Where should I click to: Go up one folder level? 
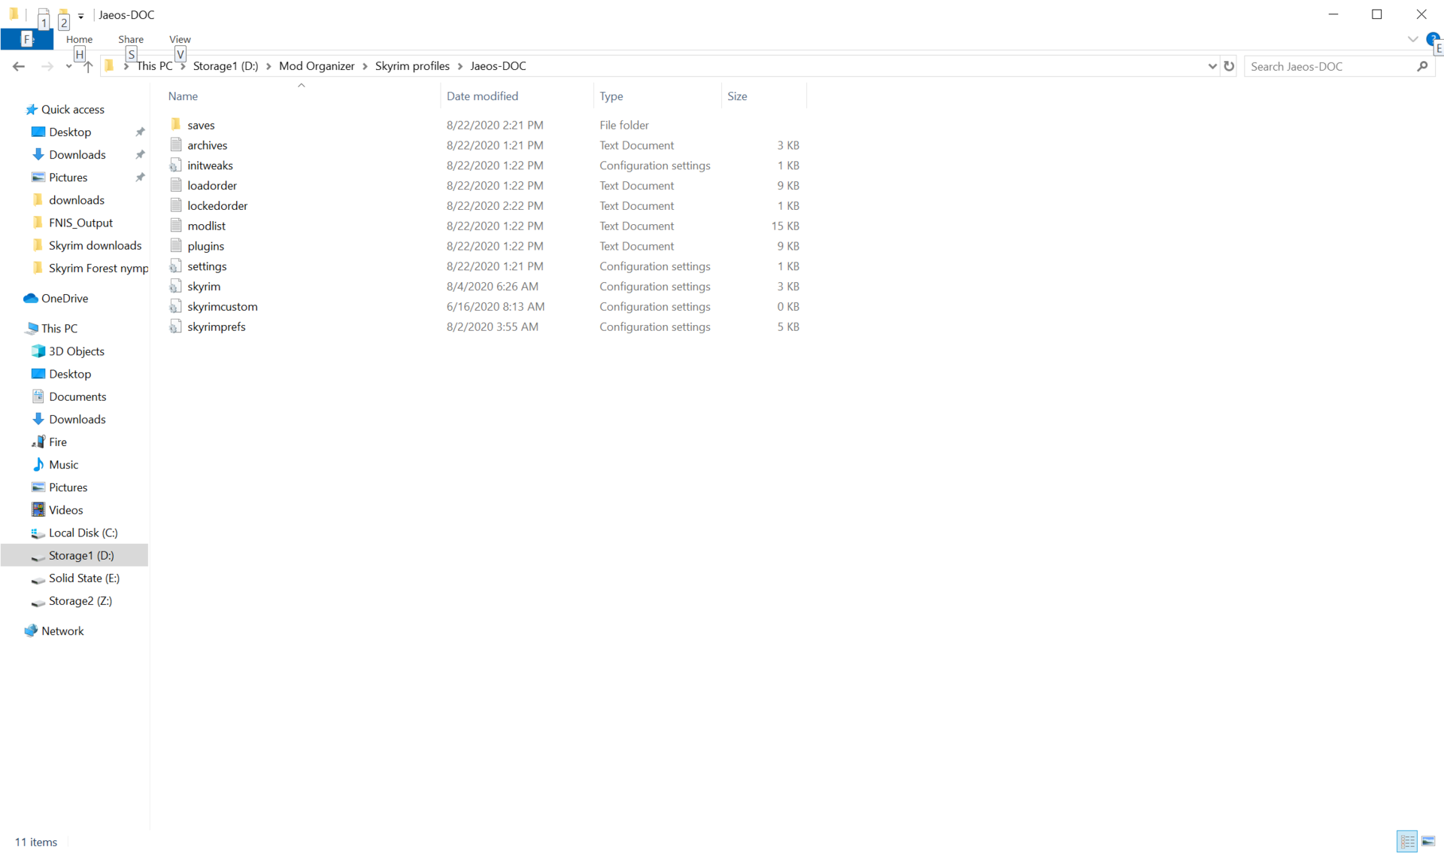click(88, 66)
